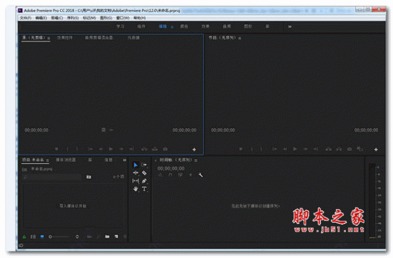Image resolution: width=393 pixels, height=258 pixels.
Task: Click the Project panel search field
Action: (x=52, y=177)
